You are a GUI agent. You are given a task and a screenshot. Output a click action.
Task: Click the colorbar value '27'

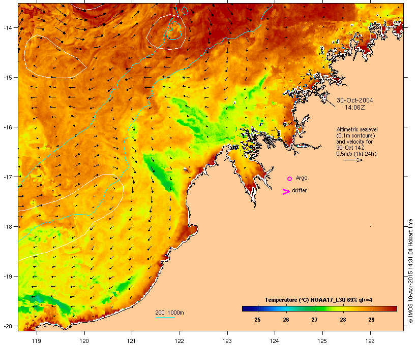(x=314, y=320)
